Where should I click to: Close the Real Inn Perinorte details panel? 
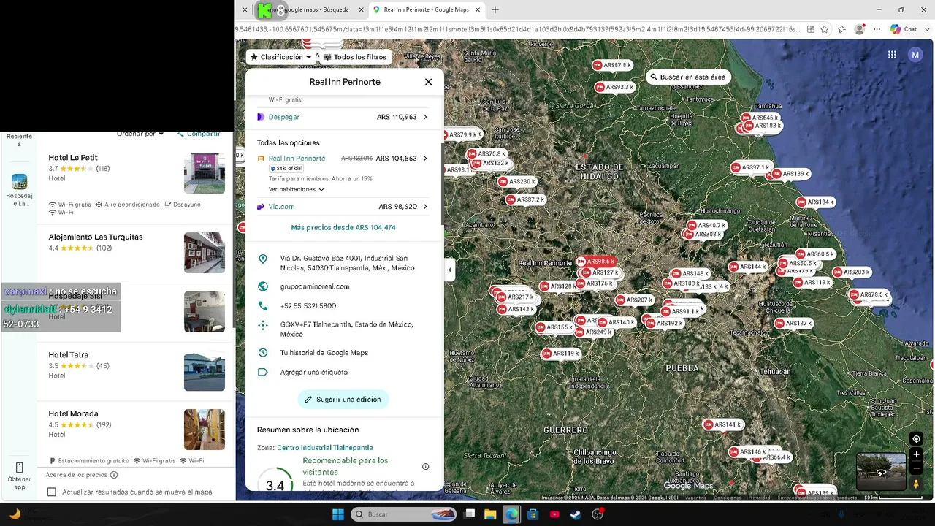(x=429, y=82)
